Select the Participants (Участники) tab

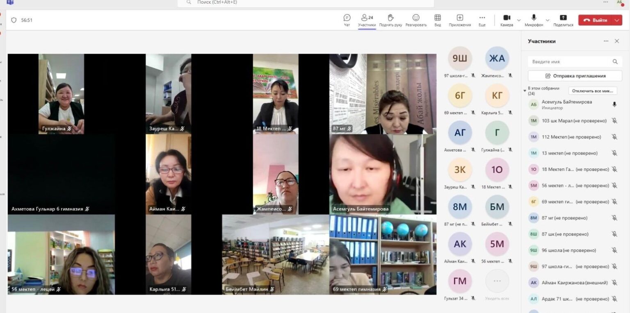pyautogui.click(x=367, y=20)
